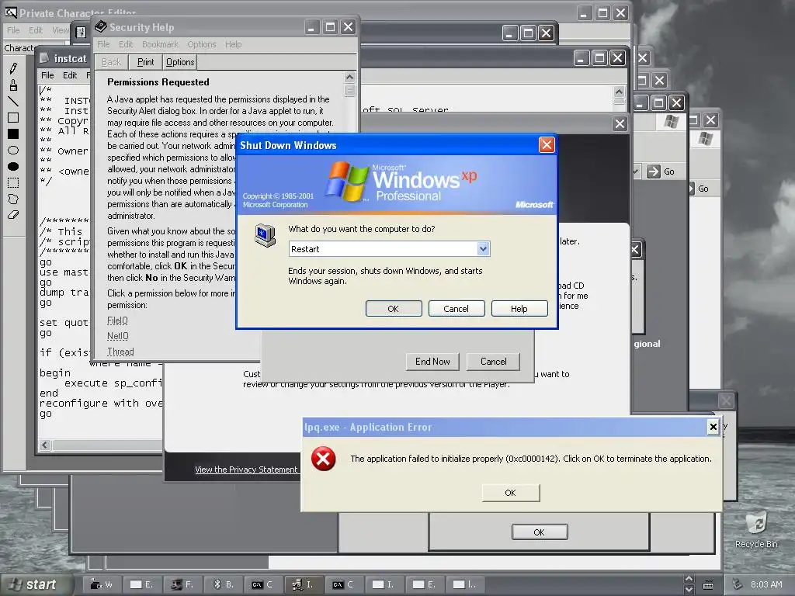795x596 pixels.
Task: Click Back button in Security Help toolbar
Action: coord(111,62)
